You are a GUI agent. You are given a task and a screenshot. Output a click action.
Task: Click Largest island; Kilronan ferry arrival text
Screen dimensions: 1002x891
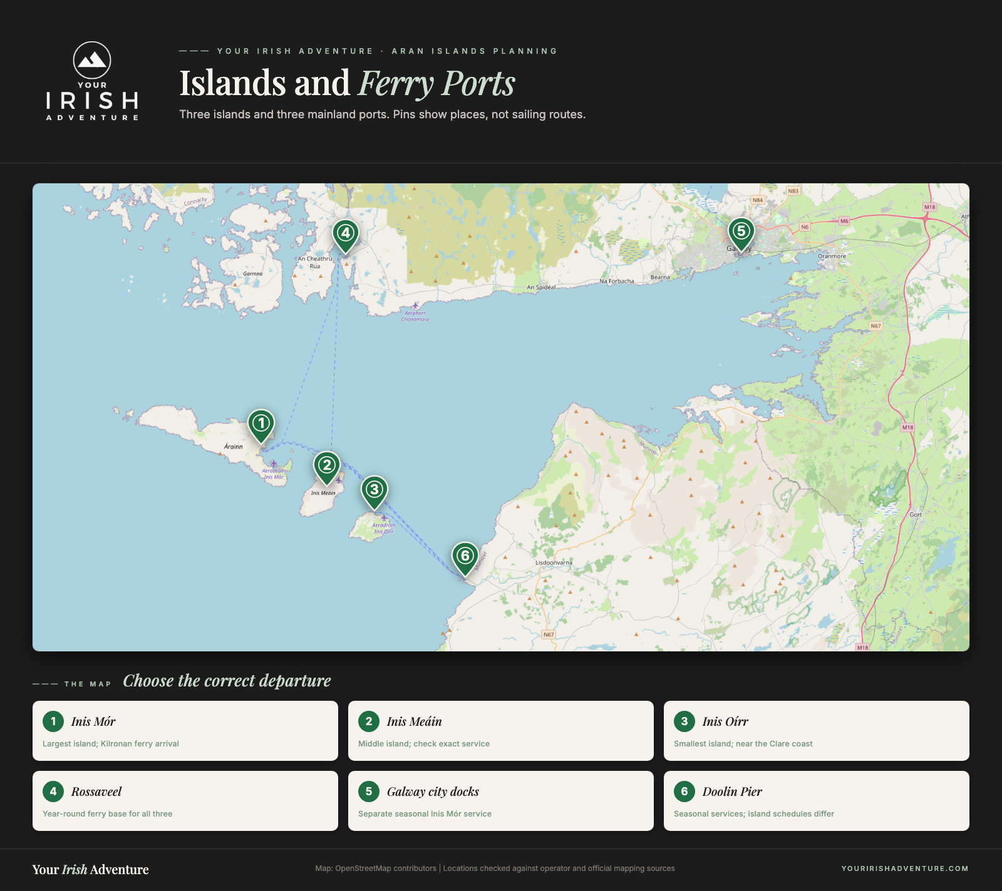coord(111,744)
